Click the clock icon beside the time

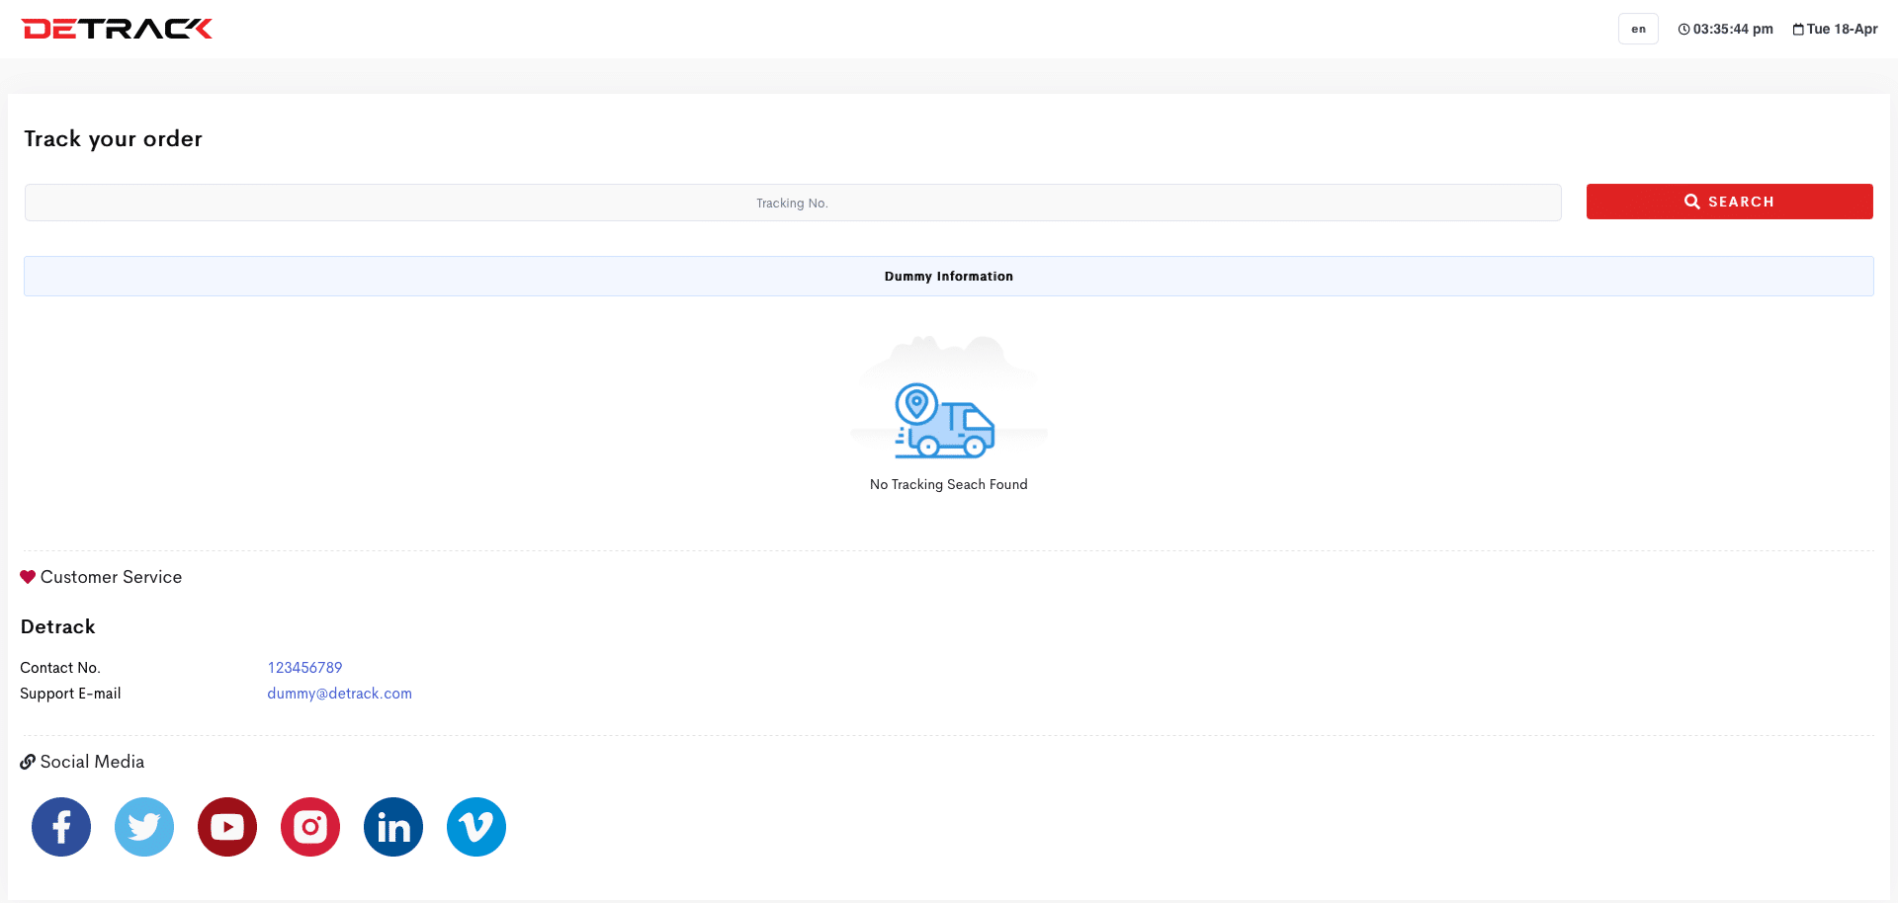tap(1683, 30)
